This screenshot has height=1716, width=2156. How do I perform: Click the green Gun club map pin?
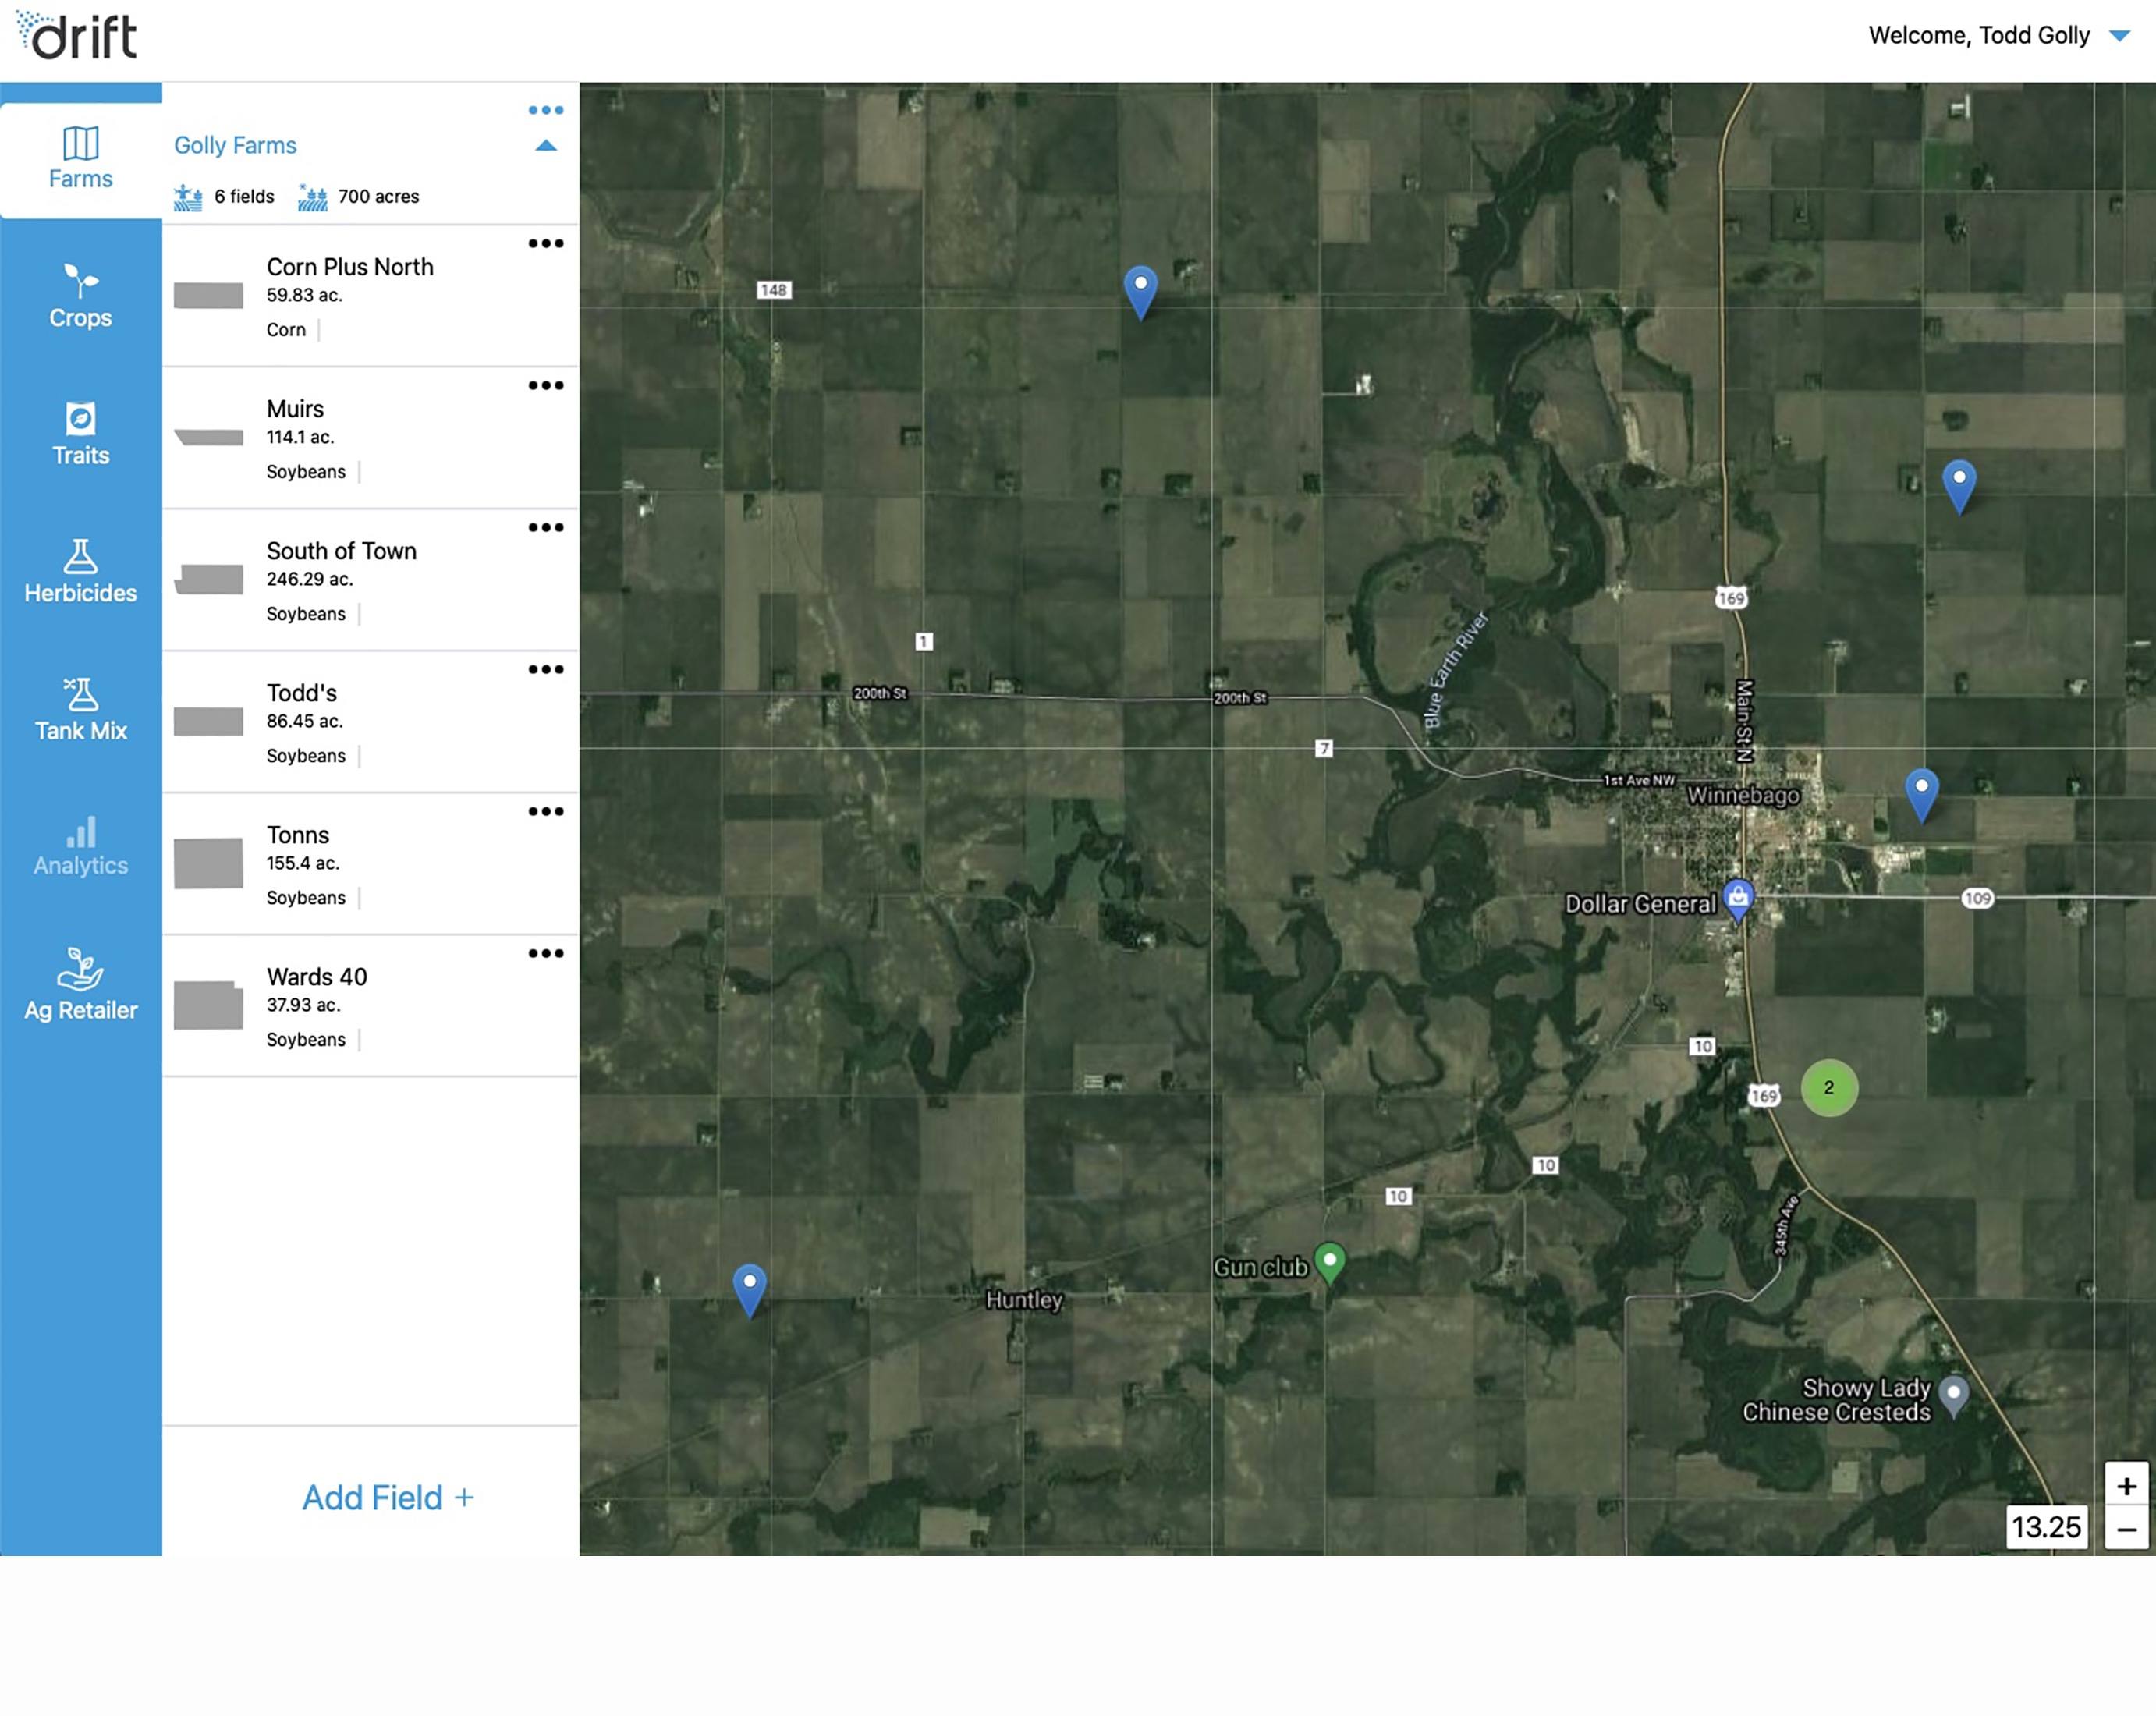pos(1329,1260)
